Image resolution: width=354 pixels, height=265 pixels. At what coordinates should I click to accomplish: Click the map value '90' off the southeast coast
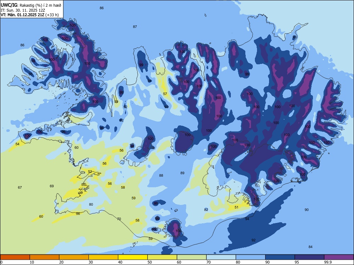coord(306,210)
